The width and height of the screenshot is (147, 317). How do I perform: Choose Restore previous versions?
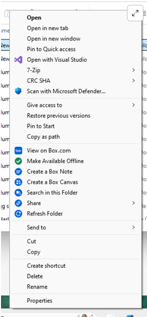59,116
